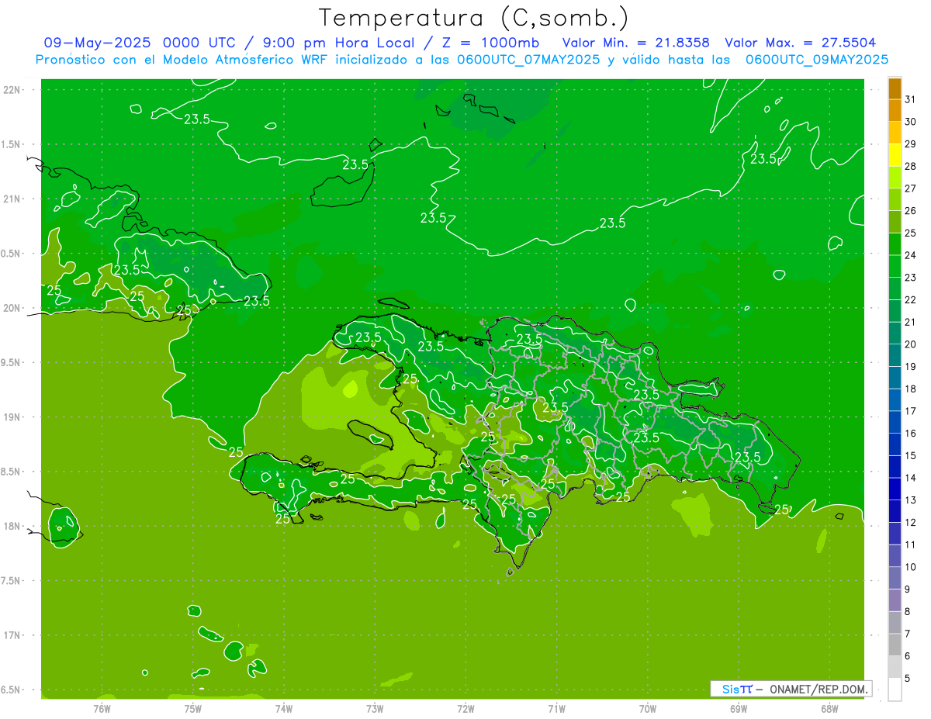The width and height of the screenshot is (931, 719).
Task: Select legend value '28'
Action: point(911,166)
